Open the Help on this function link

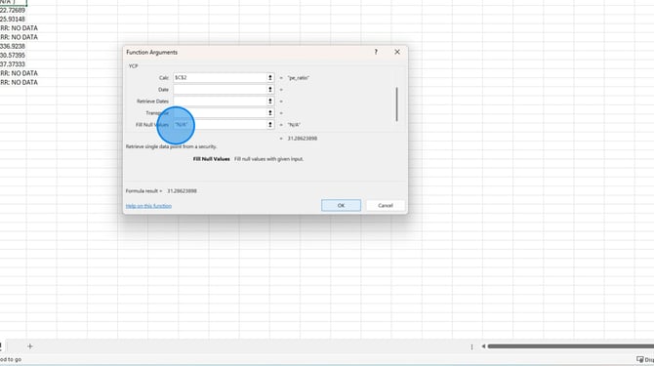click(x=148, y=206)
